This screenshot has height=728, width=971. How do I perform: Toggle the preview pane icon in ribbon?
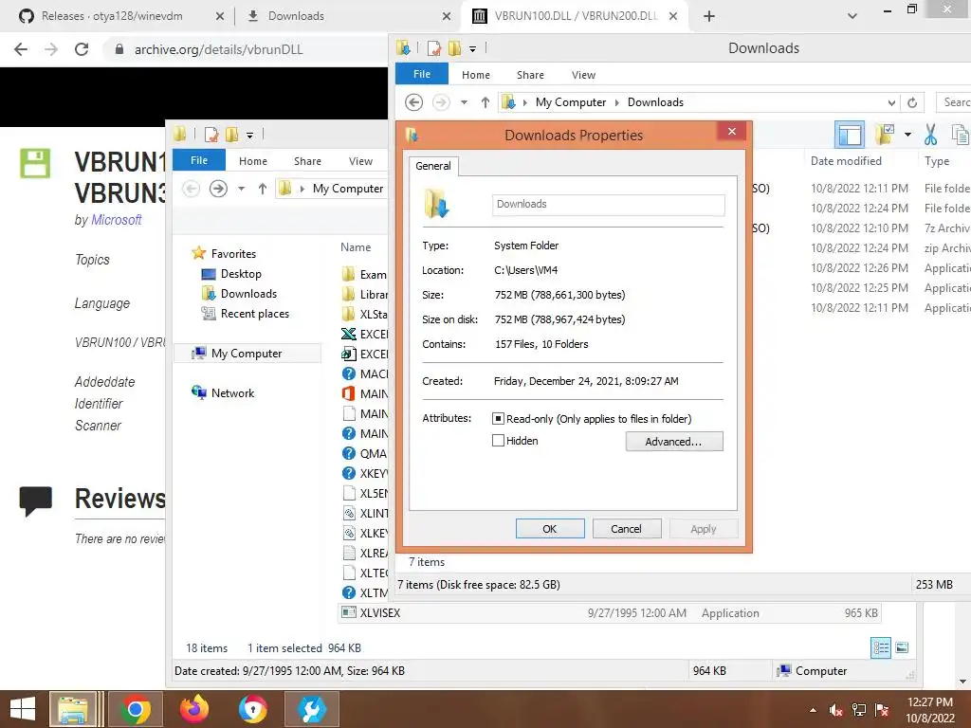pos(850,135)
